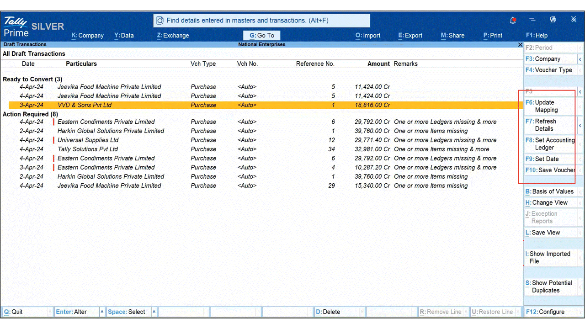
Task: Click D: Delete in bottom bar
Action: click(337, 312)
